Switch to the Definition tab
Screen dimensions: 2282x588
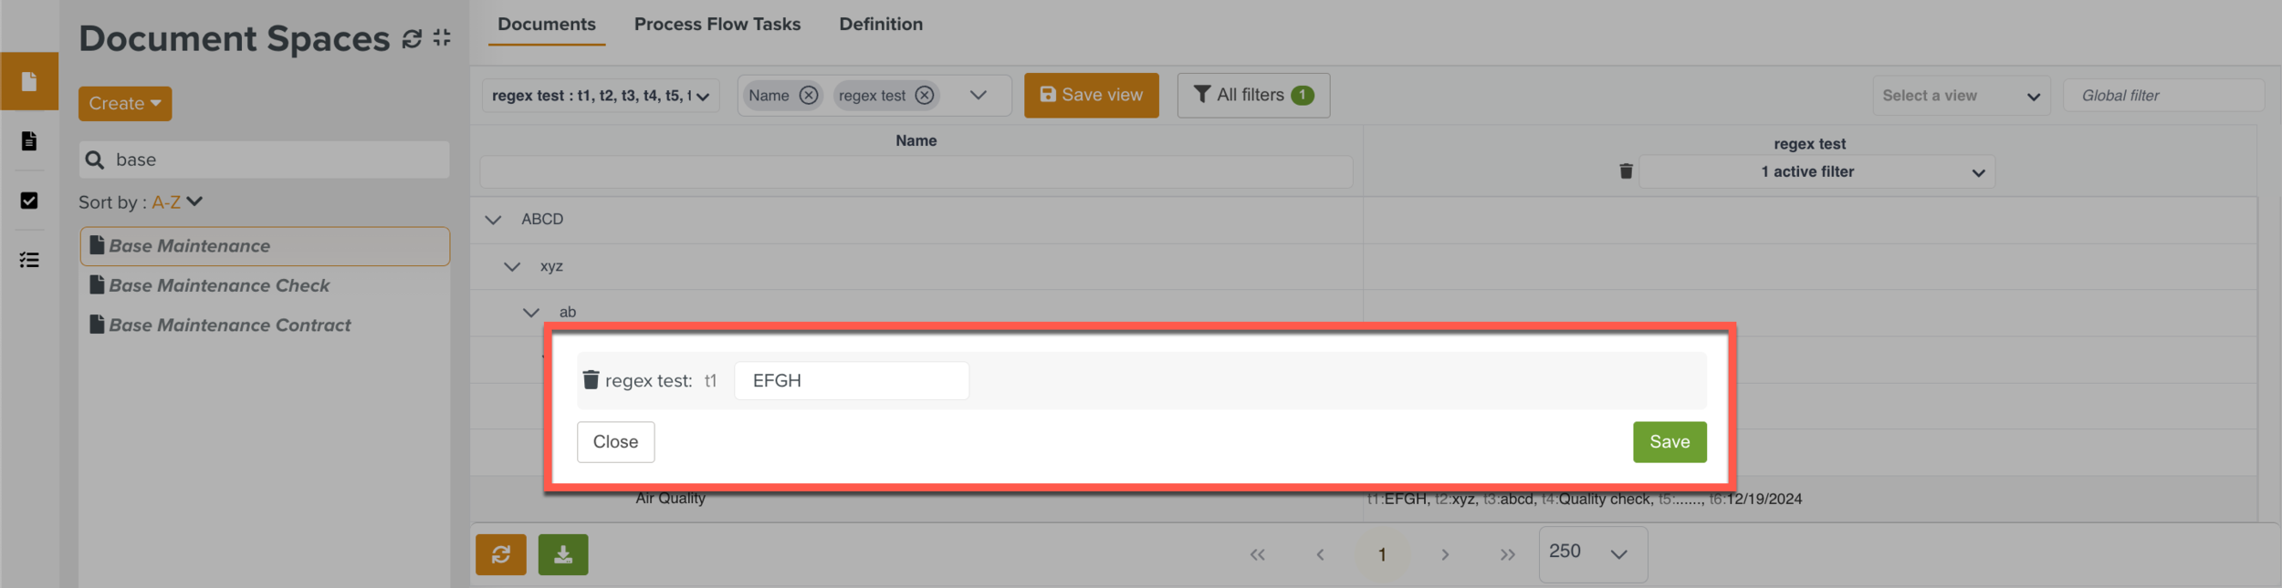coord(881,25)
